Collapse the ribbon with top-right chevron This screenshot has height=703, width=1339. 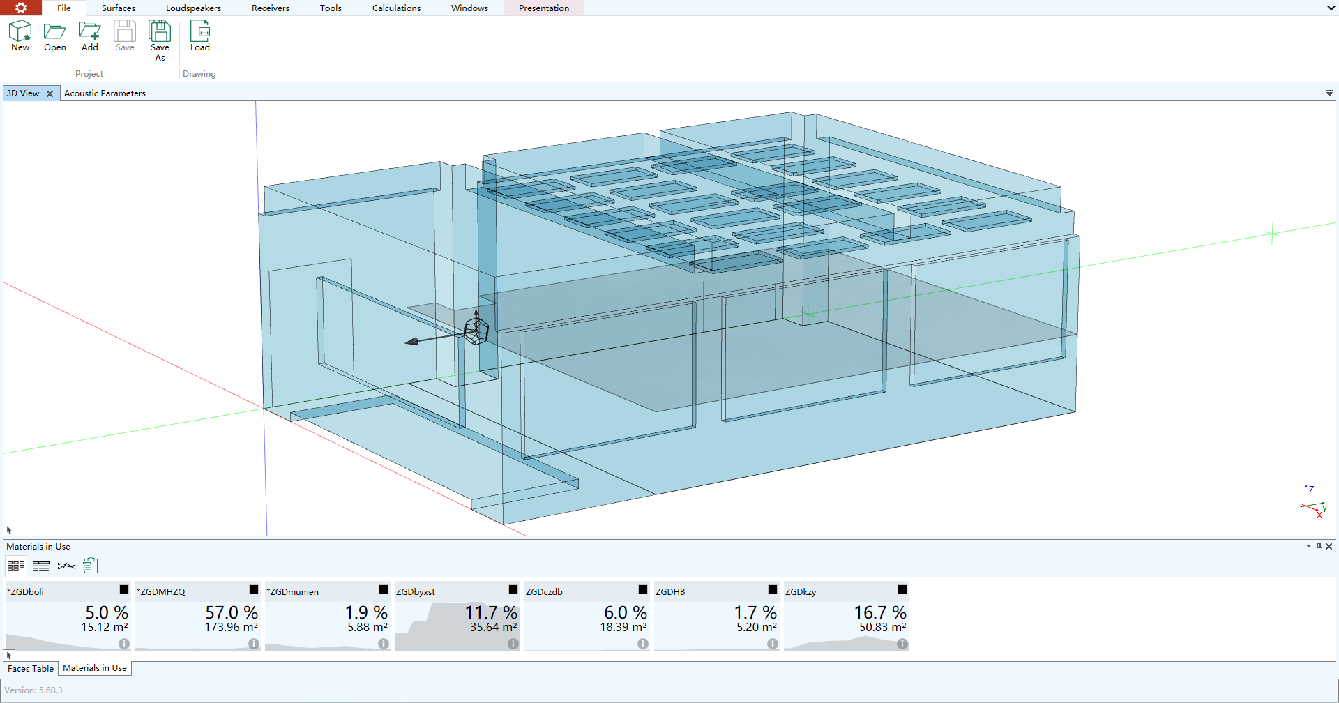point(1331,8)
